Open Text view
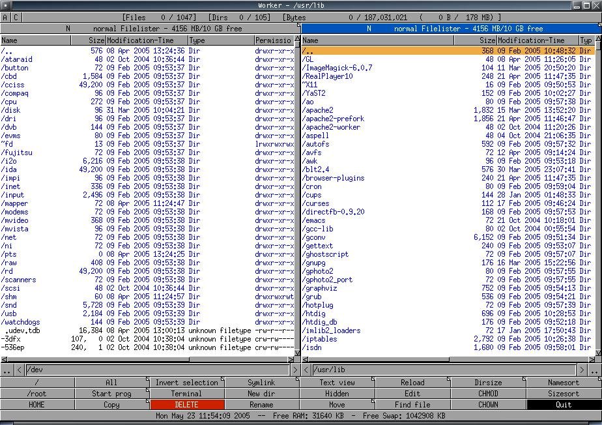This screenshot has width=602, height=425. pos(337,383)
